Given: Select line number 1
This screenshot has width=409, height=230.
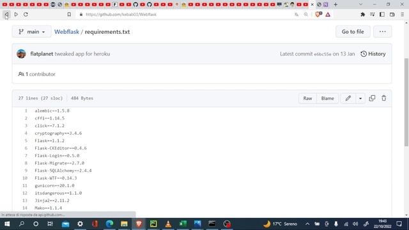Looking at the screenshot, I should (x=26, y=111).
